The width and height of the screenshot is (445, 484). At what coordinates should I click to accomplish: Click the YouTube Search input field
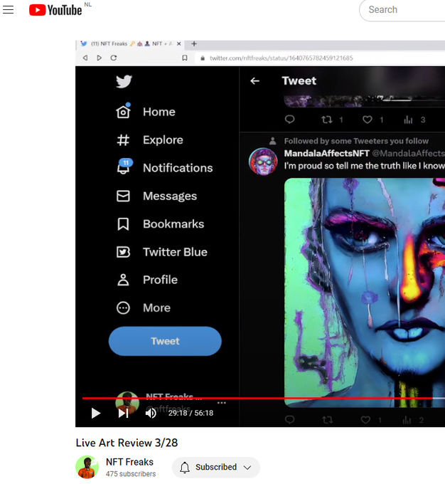click(404, 10)
